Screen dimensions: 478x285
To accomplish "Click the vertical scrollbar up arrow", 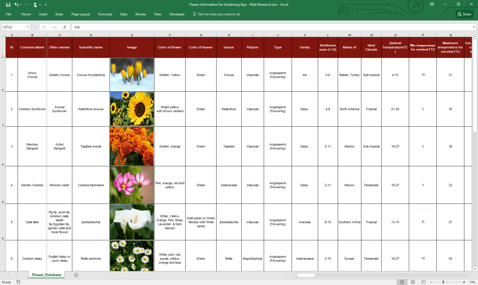I will click(475, 36).
